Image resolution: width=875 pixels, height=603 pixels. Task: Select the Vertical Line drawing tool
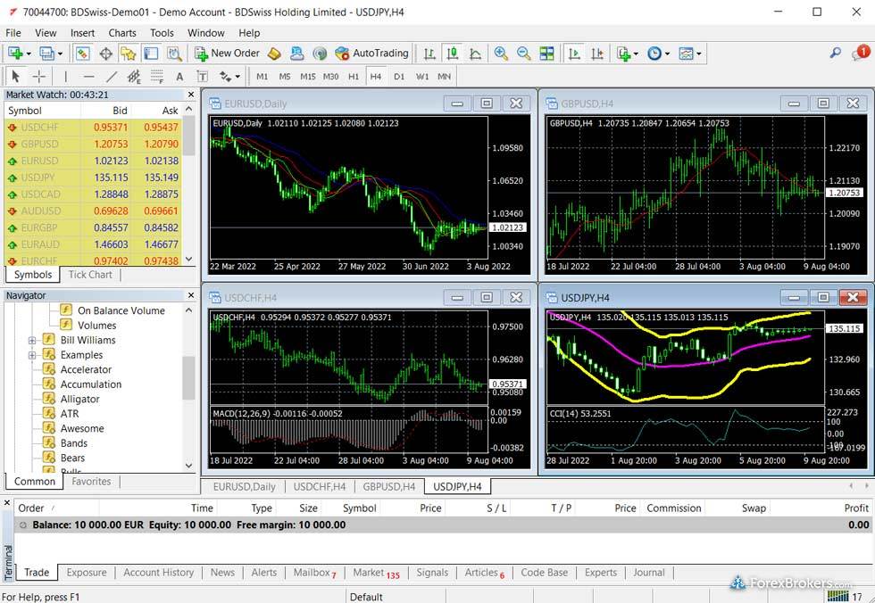coord(65,77)
